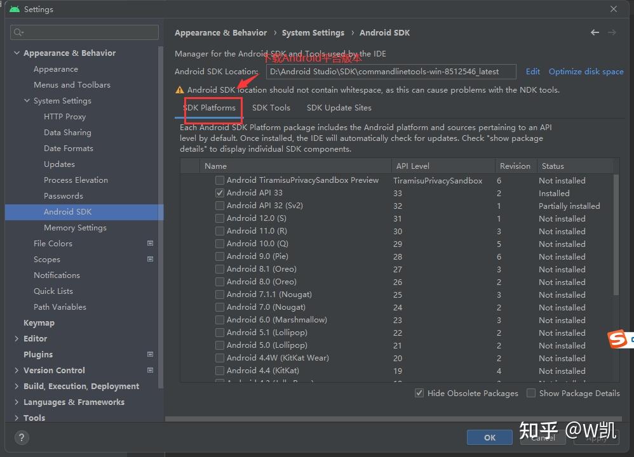Image resolution: width=634 pixels, height=457 pixels.
Task: Click the icon beside Plugins
Action: click(150, 354)
